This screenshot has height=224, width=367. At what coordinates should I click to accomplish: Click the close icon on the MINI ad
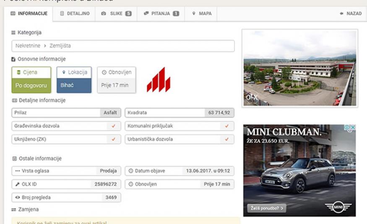(353, 128)
